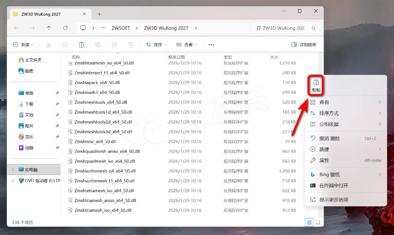Select file Zmshintersect_t3_x64_50.dll

[102, 73]
